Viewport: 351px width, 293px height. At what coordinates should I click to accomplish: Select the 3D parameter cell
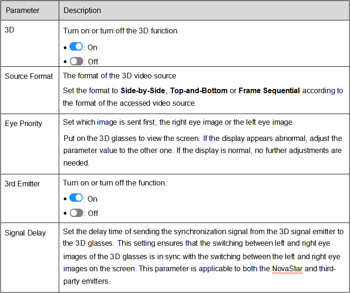pyautogui.click(x=30, y=43)
